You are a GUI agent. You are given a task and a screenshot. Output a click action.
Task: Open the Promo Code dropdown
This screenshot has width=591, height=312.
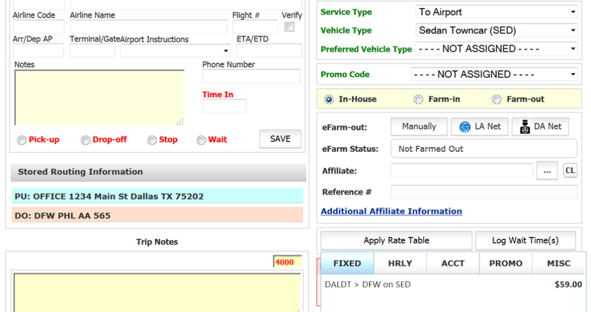[493, 74]
